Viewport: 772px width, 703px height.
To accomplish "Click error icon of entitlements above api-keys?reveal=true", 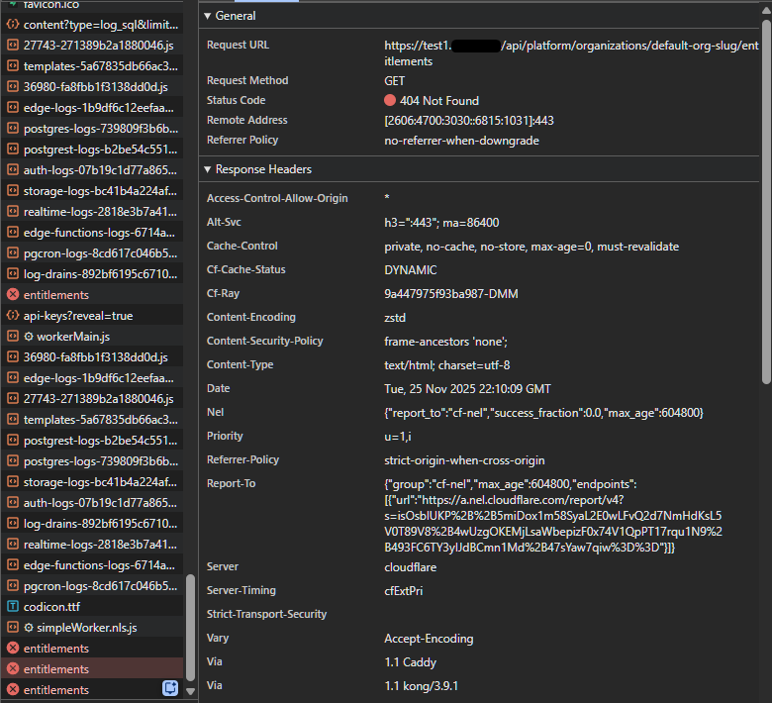I will click(13, 295).
